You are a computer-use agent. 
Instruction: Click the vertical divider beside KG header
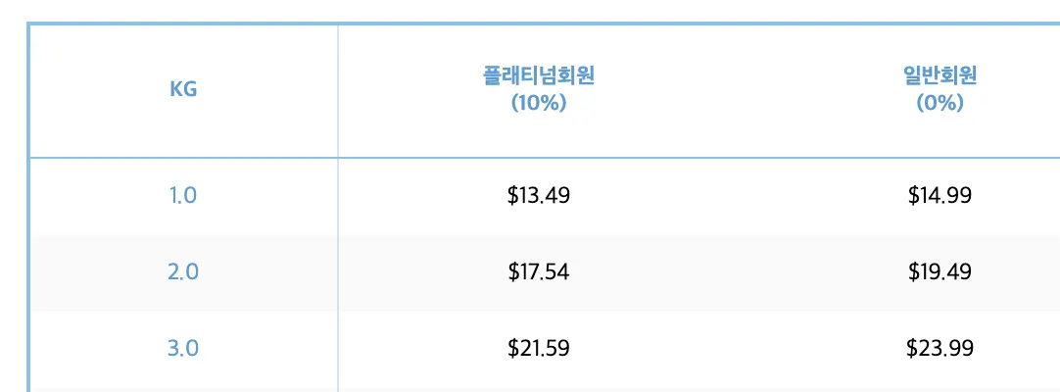tap(338, 89)
